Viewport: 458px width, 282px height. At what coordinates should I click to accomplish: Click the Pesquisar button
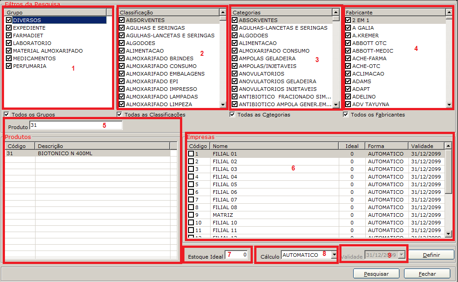click(376, 273)
